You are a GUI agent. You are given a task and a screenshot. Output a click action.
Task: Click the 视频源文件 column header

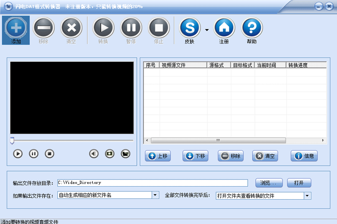[183, 65]
